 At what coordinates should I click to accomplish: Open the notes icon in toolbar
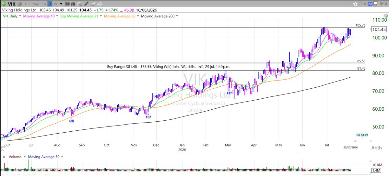pos(93,4)
